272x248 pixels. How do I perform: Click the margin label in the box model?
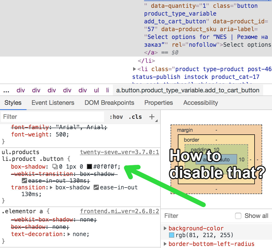[185, 130]
